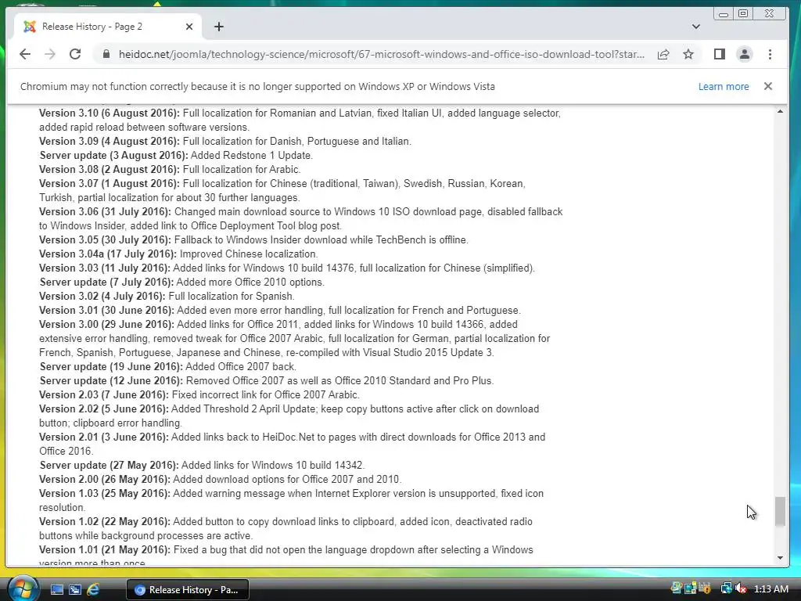
Task: Close the Release History tab
Action: [x=189, y=27]
